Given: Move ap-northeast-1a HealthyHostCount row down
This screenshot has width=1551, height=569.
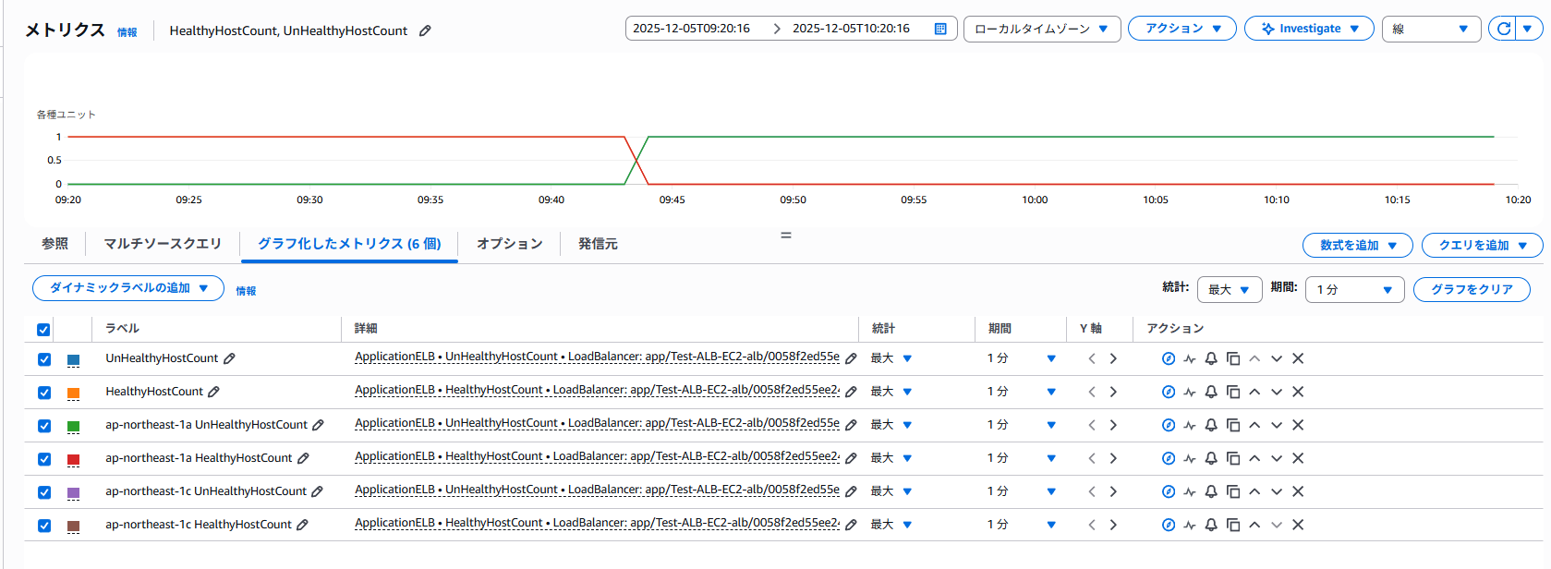Looking at the screenshot, I should point(1277,458).
